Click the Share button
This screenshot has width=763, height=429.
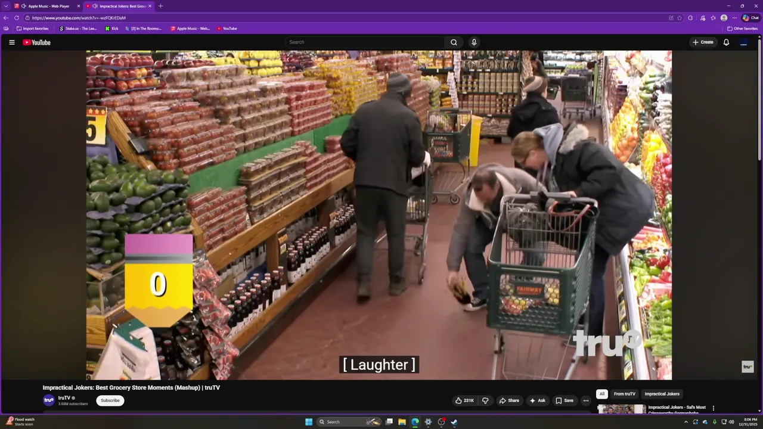509,400
